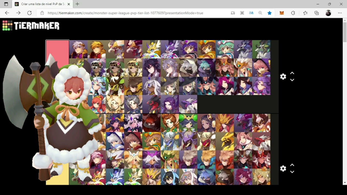Open settings gear for top tier row

tap(283, 77)
